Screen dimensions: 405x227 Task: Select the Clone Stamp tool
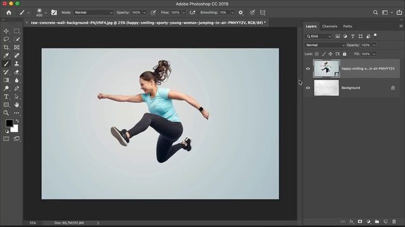pyautogui.click(x=16, y=64)
